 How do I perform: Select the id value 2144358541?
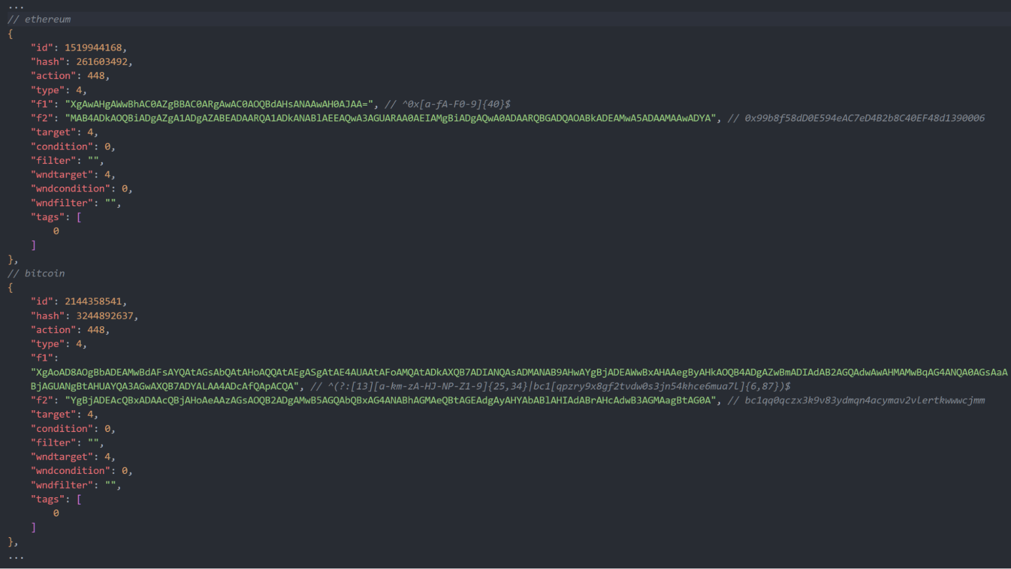(x=93, y=301)
